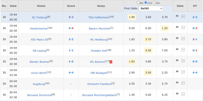Click flag icon in Augsburg row
Screen dimensions: 203x101
click(x=177, y=83)
